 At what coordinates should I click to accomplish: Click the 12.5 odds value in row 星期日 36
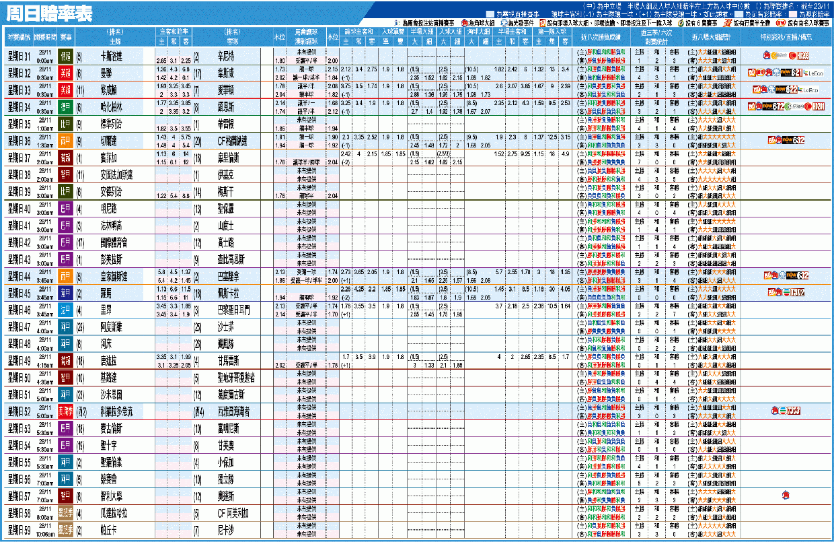pos(551,137)
